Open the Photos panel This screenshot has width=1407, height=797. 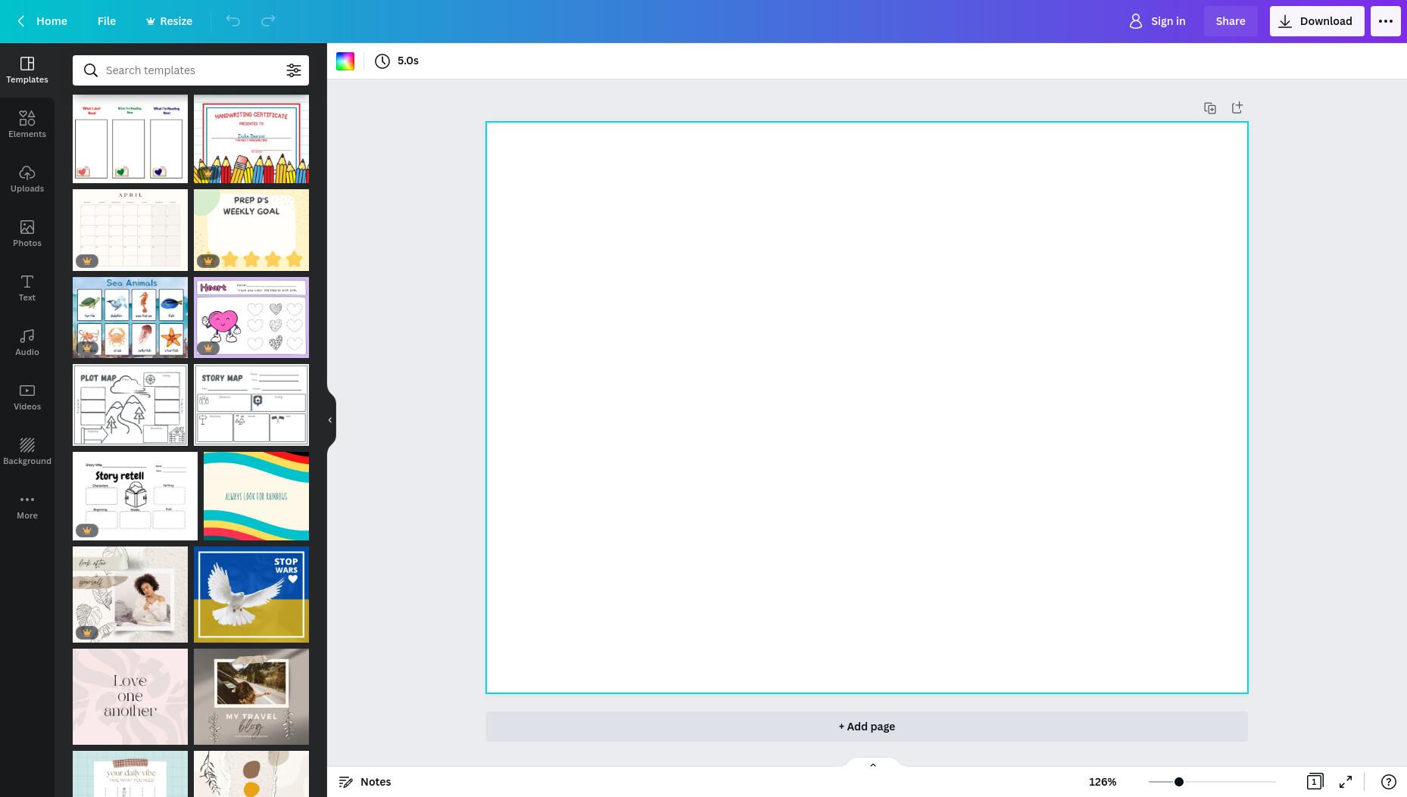tap(27, 233)
